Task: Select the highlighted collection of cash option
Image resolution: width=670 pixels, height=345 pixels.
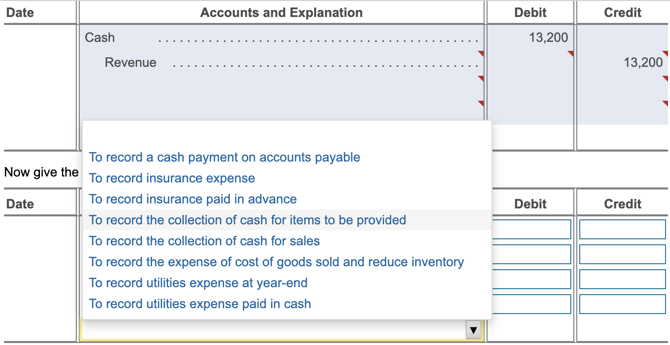Action: click(x=246, y=220)
